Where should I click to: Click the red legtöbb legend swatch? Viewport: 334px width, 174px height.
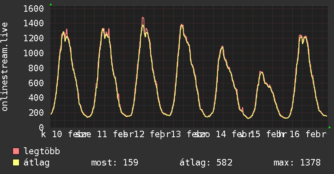coord(16,151)
